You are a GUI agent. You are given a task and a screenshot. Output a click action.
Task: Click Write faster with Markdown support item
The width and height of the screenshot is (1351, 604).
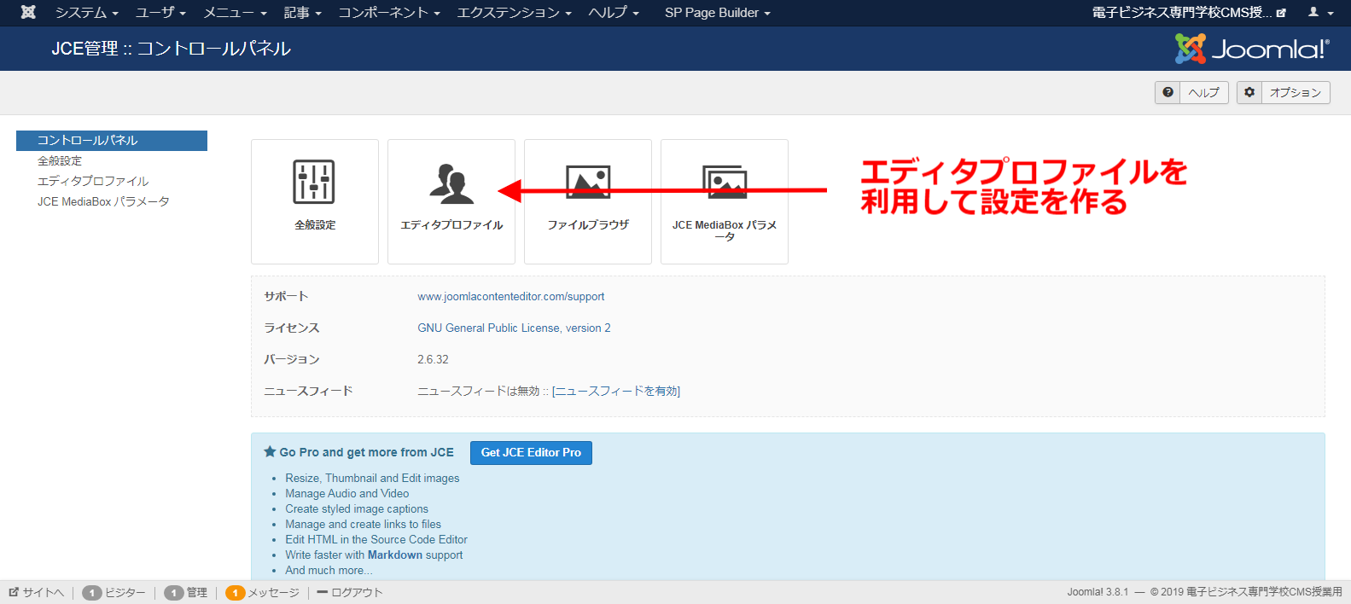374,555
